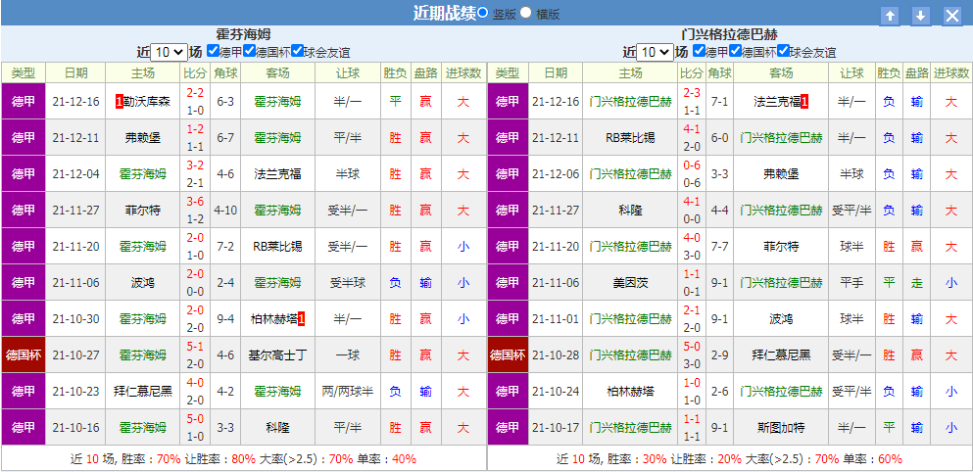973x472 pixels.
Task: Click 进球数 column header in right table
Action: 951,73
